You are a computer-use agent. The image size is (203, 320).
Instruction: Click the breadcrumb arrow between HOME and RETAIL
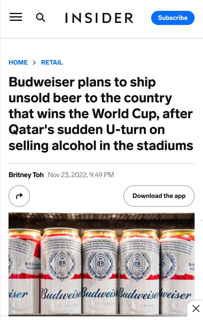(34, 62)
